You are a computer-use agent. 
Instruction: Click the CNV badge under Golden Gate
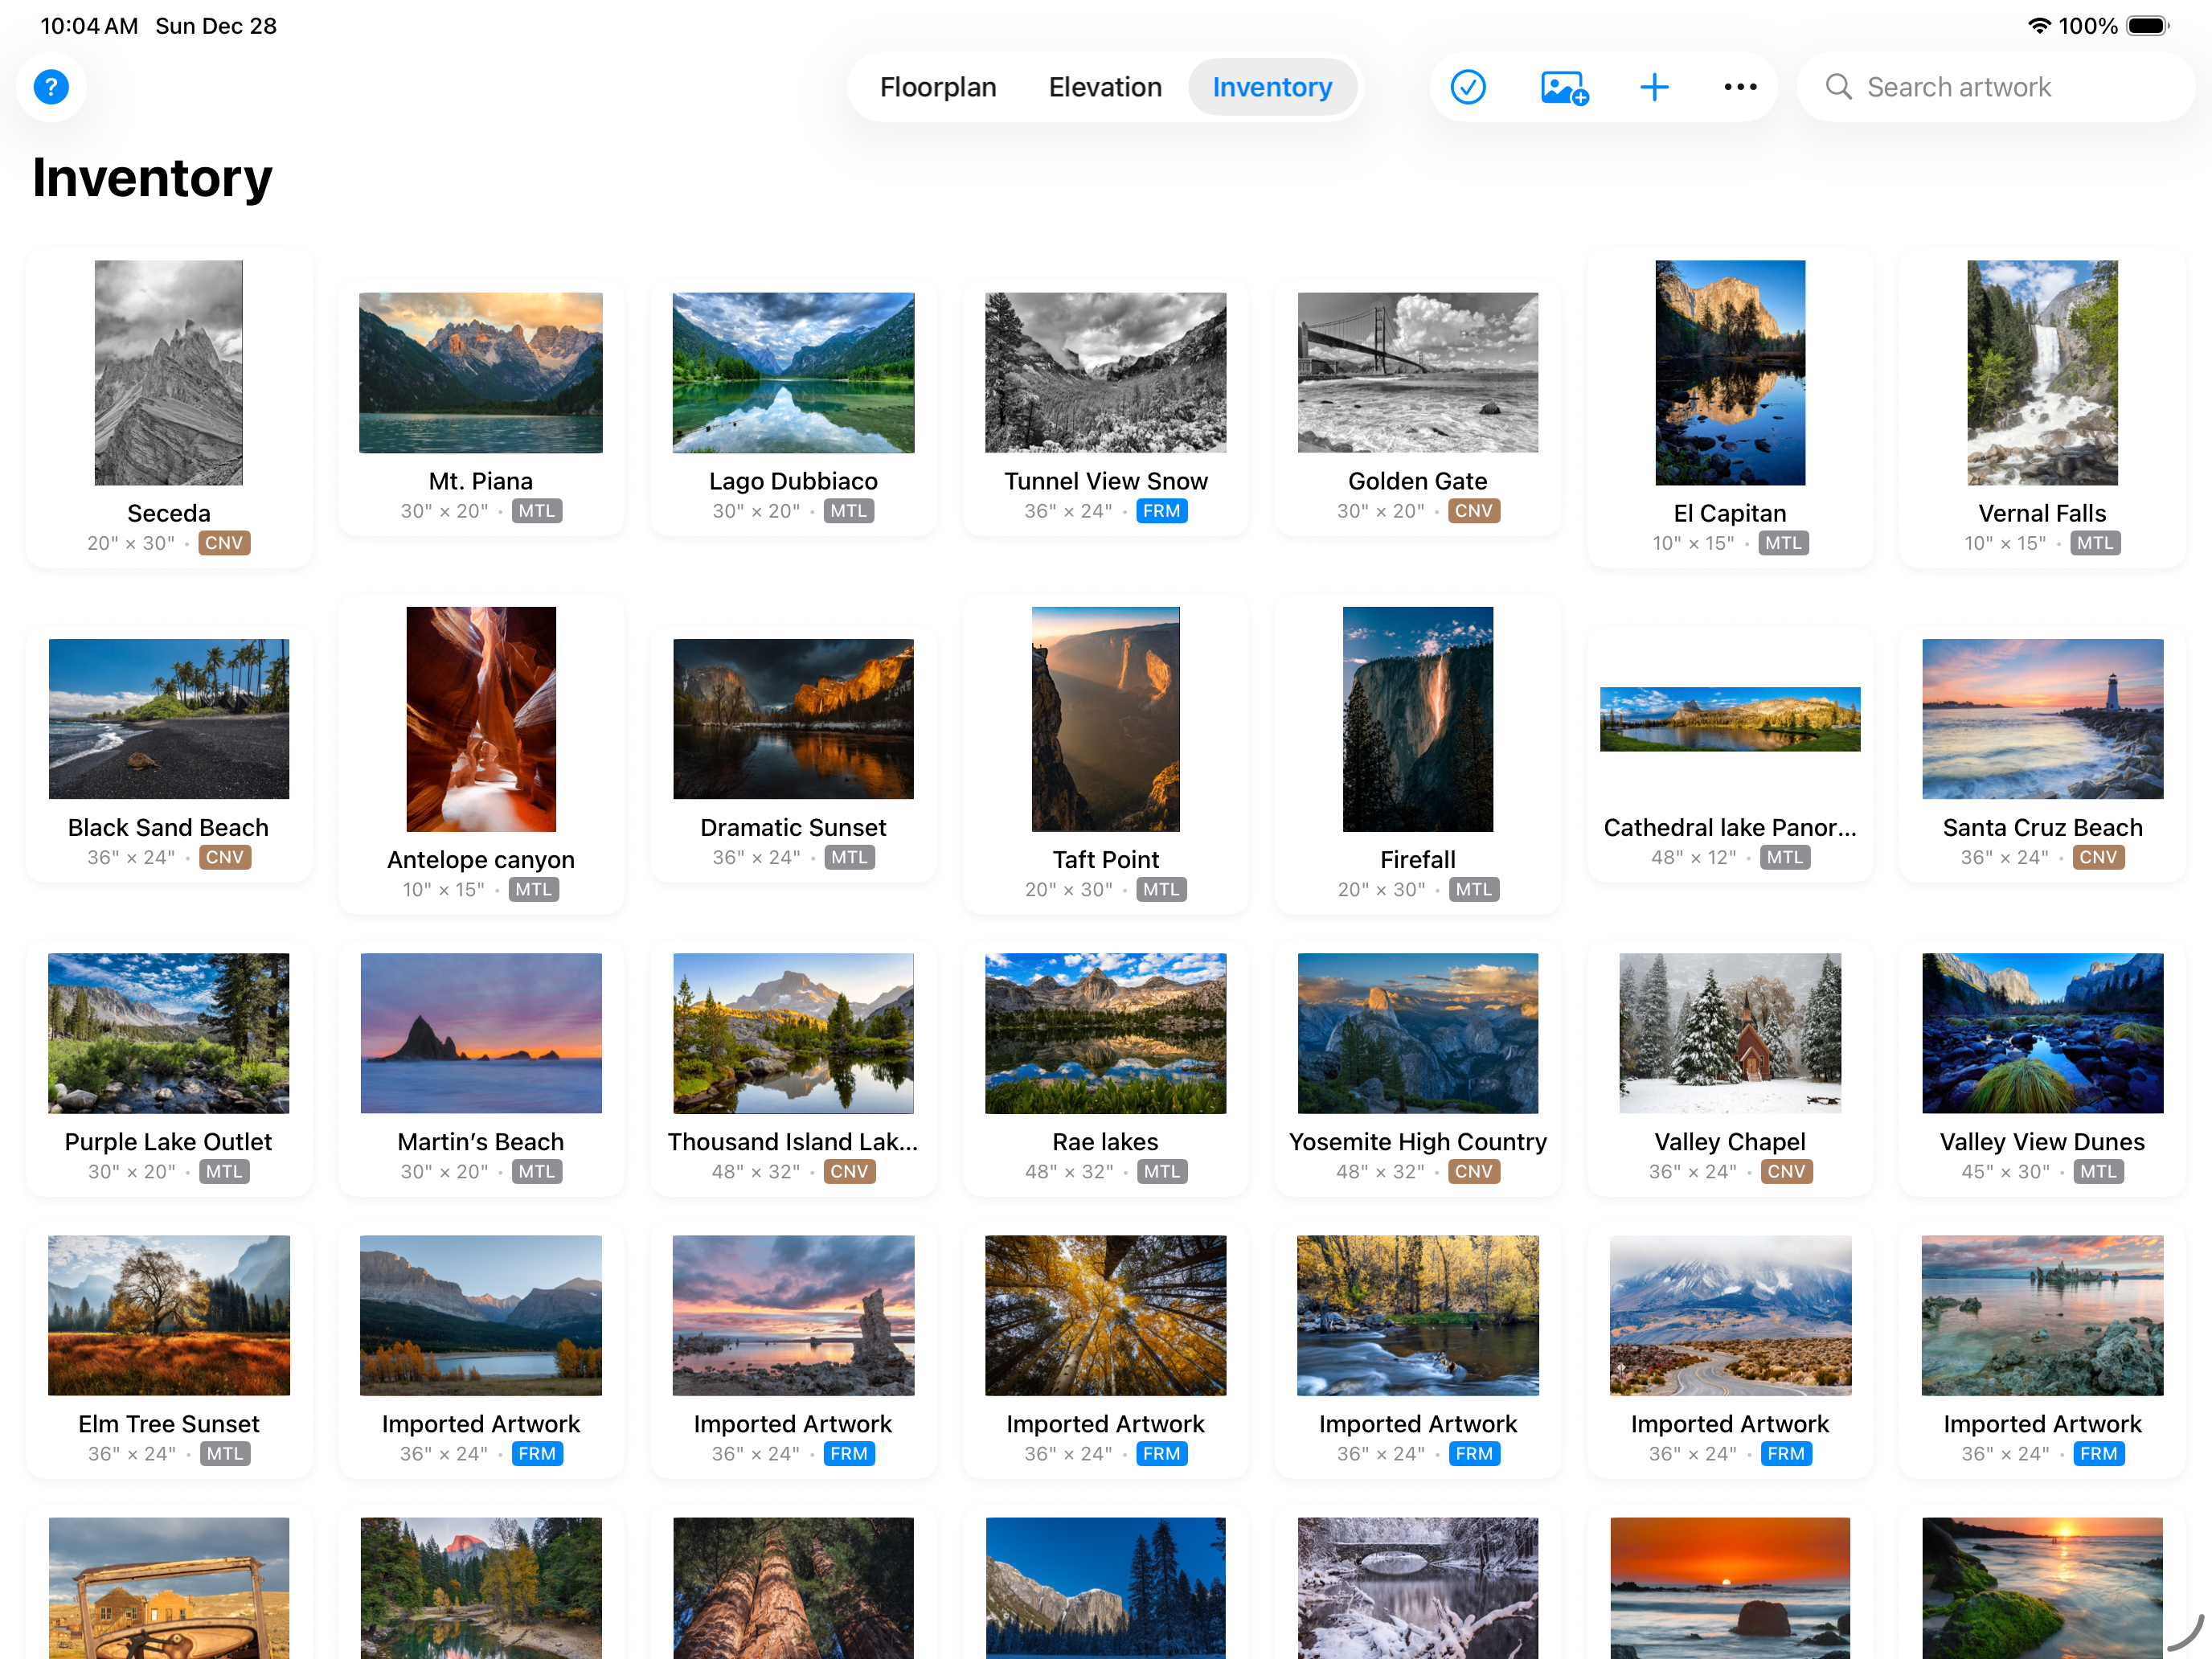click(x=1473, y=511)
